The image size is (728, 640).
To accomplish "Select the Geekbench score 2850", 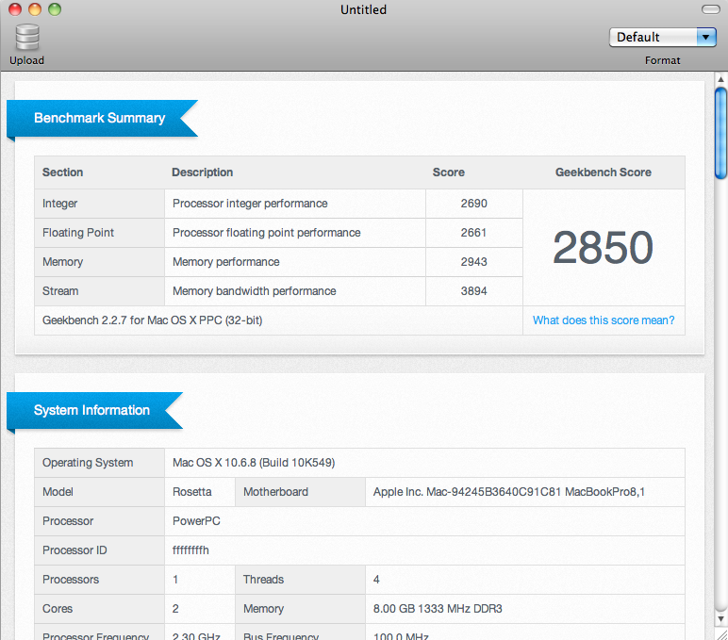I will [603, 247].
